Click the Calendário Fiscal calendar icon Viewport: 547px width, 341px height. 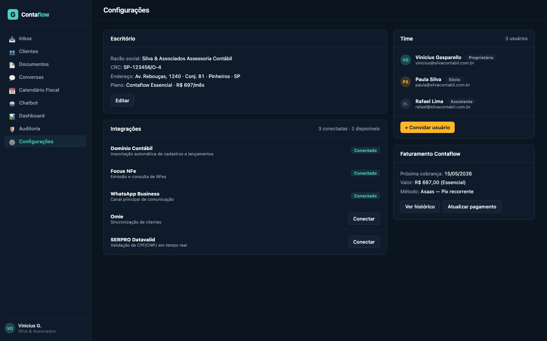point(12,91)
